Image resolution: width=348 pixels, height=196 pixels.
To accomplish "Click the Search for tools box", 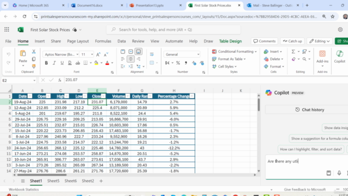I will click(173, 30).
